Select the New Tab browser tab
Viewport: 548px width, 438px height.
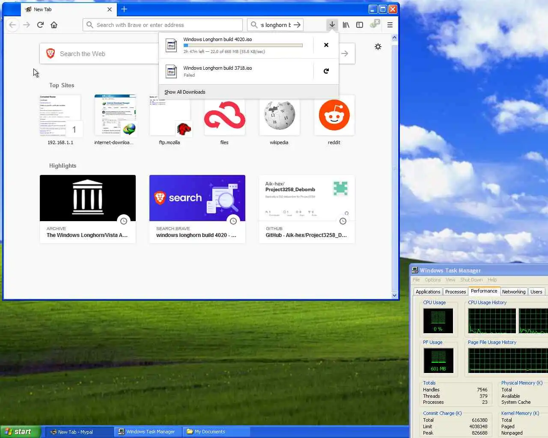pos(68,9)
